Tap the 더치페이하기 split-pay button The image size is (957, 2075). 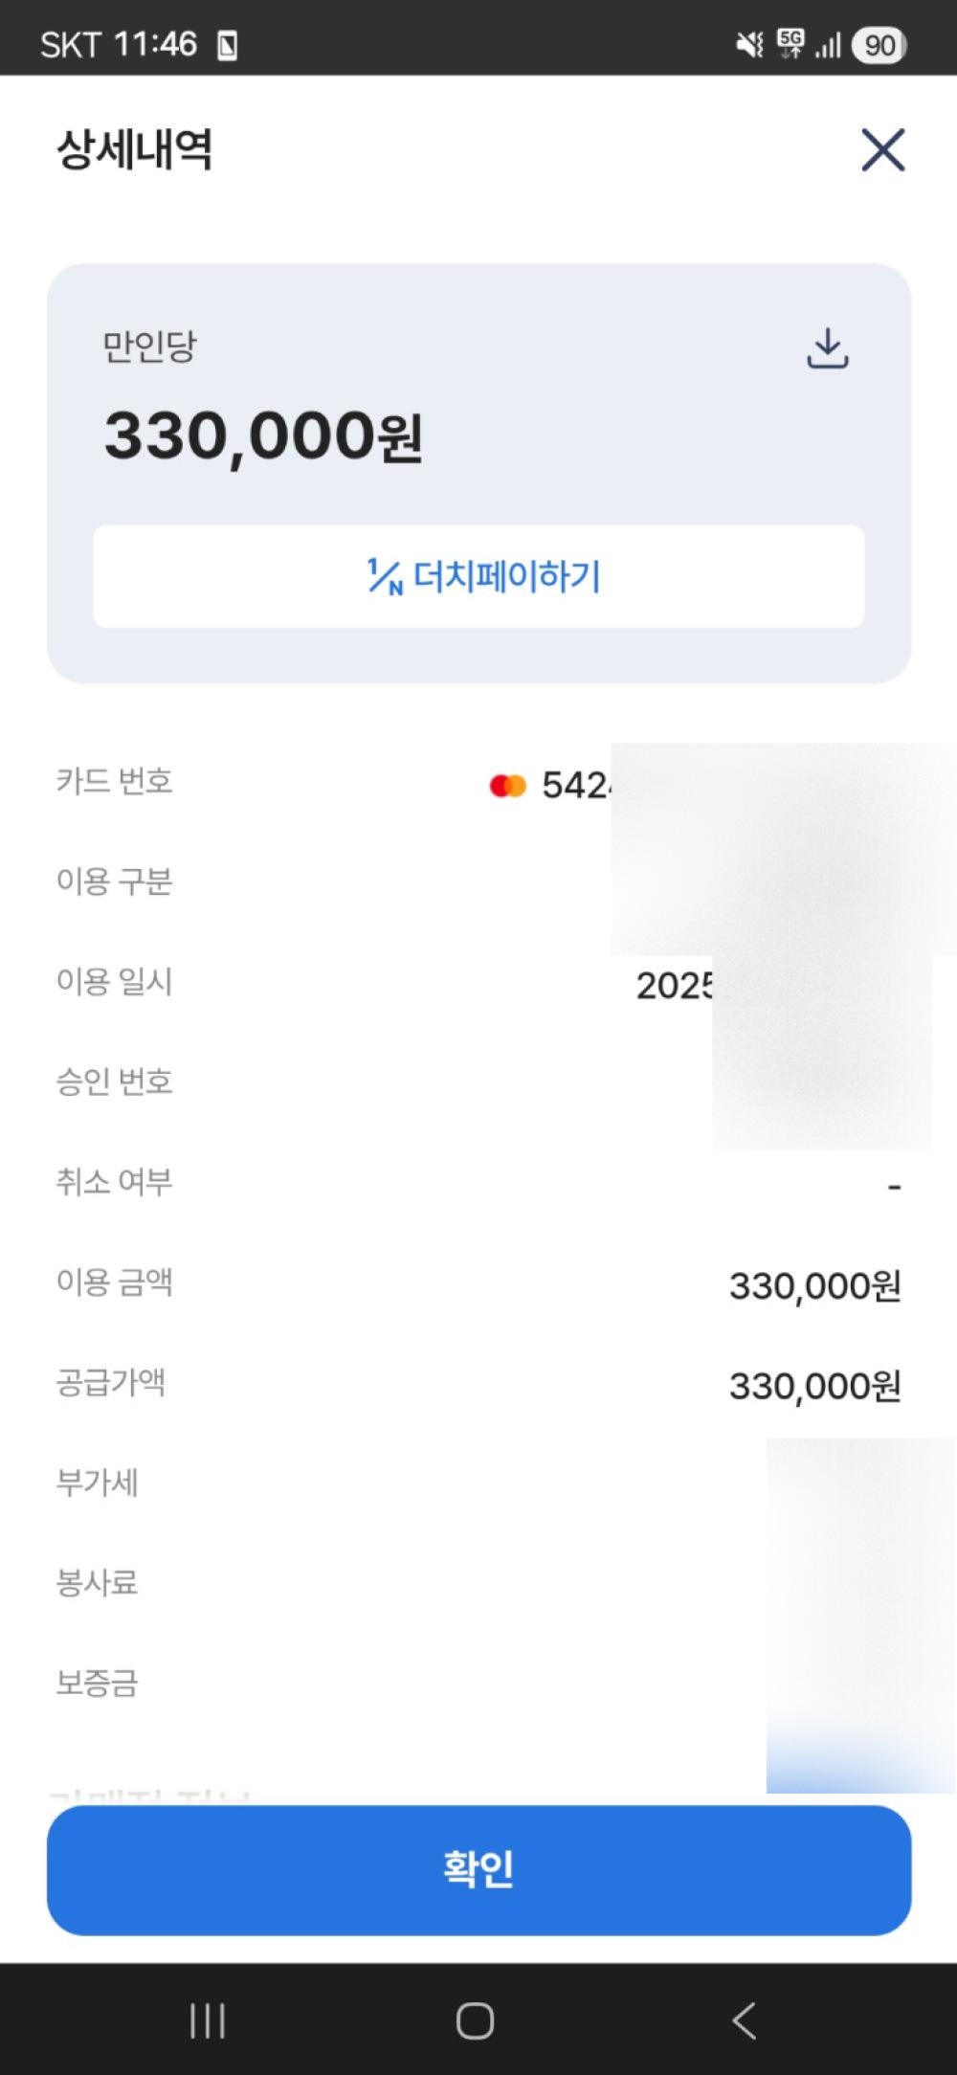(478, 576)
